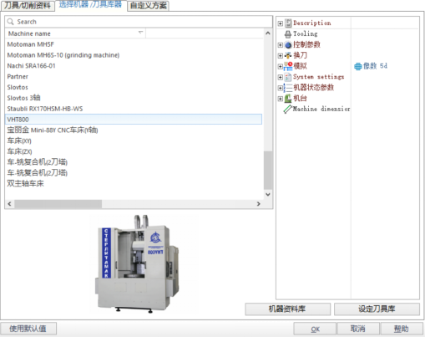Click into the Search input field
Viewport: 425px width, 337px height.
click(x=139, y=22)
